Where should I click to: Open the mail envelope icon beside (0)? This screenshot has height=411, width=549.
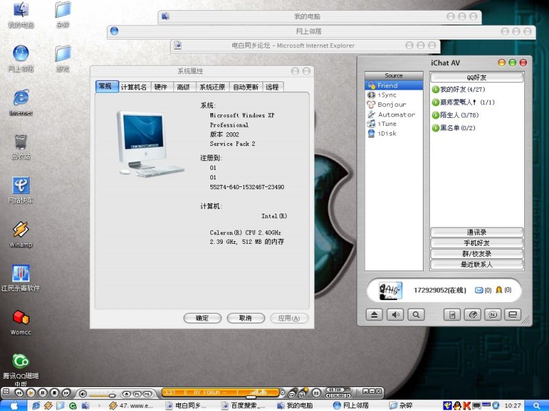pyautogui.click(x=478, y=290)
